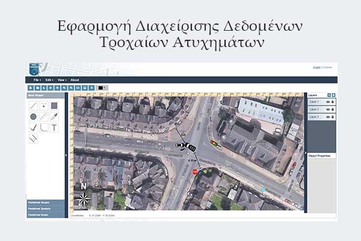Select the checkmark freehand tool
The image size is (361, 241).
tap(33, 128)
